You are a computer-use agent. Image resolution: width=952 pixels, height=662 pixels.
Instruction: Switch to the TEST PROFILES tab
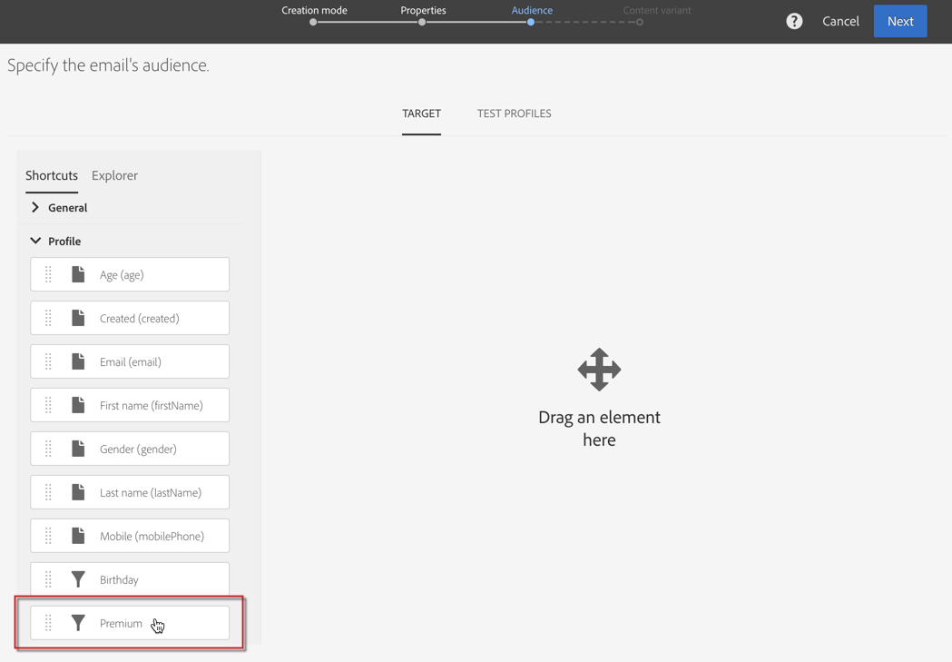click(x=515, y=114)
